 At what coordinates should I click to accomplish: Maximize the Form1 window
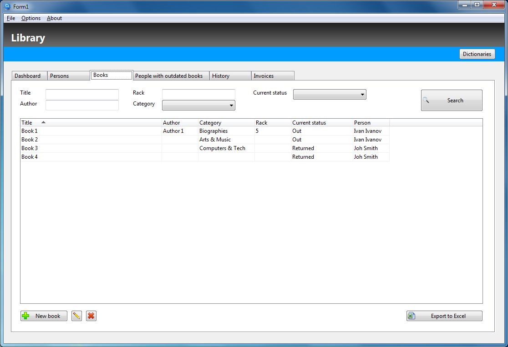[x=477, y=5]
